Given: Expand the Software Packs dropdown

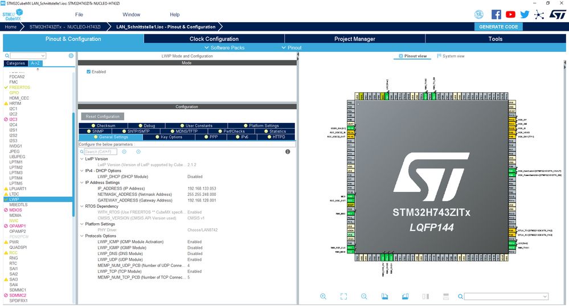Looking at the screenshot, I should coord(224,47).
